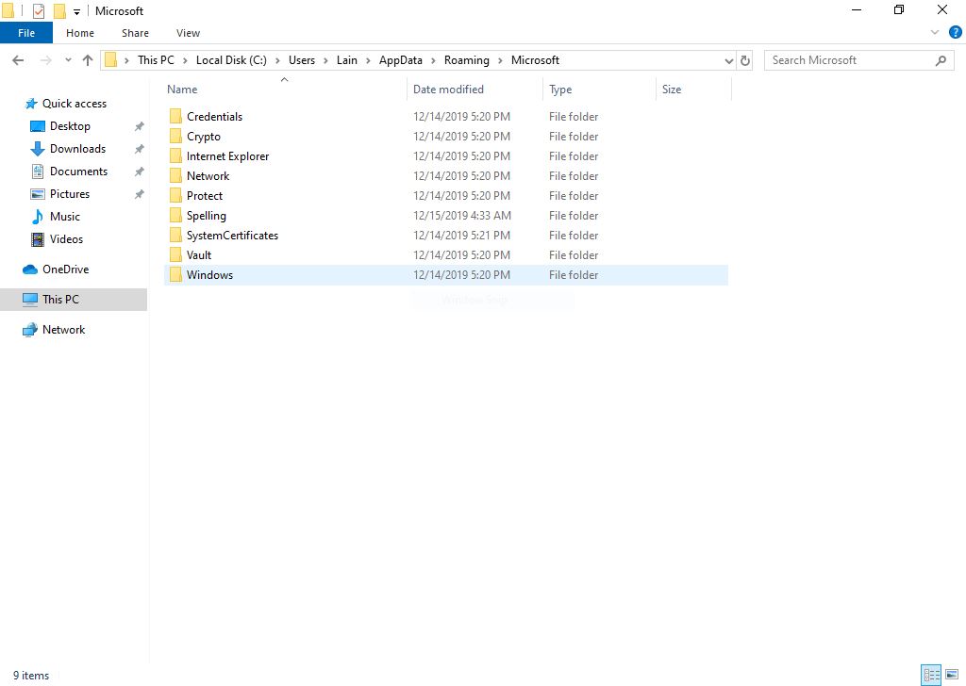This screenshot has height=686, width=966.
Task: Select the Credentials folder icon
Action: 175,116
